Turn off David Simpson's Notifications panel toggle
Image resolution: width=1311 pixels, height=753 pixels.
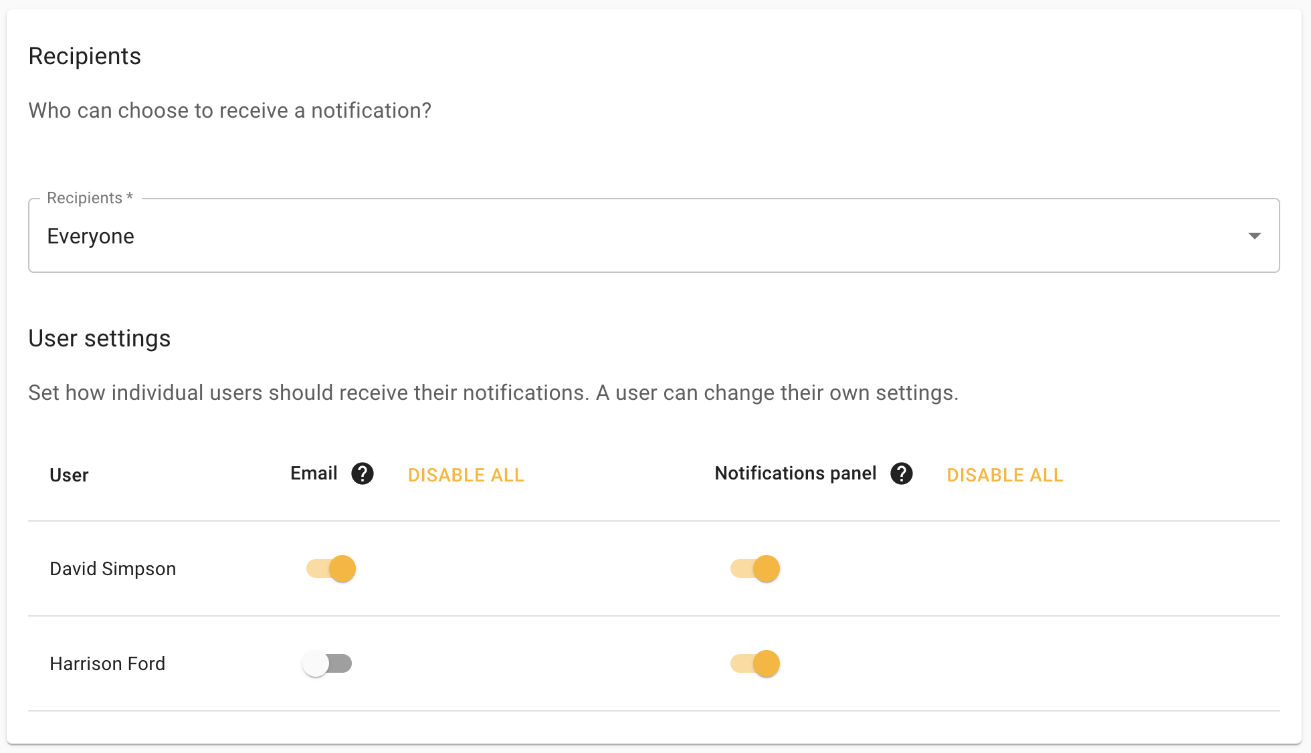pos(754,568)
